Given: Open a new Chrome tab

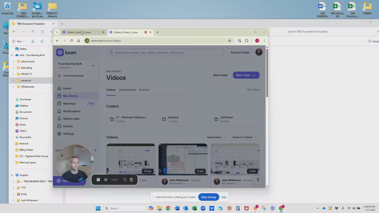Looking at the screenshot, I should [158, 32].
